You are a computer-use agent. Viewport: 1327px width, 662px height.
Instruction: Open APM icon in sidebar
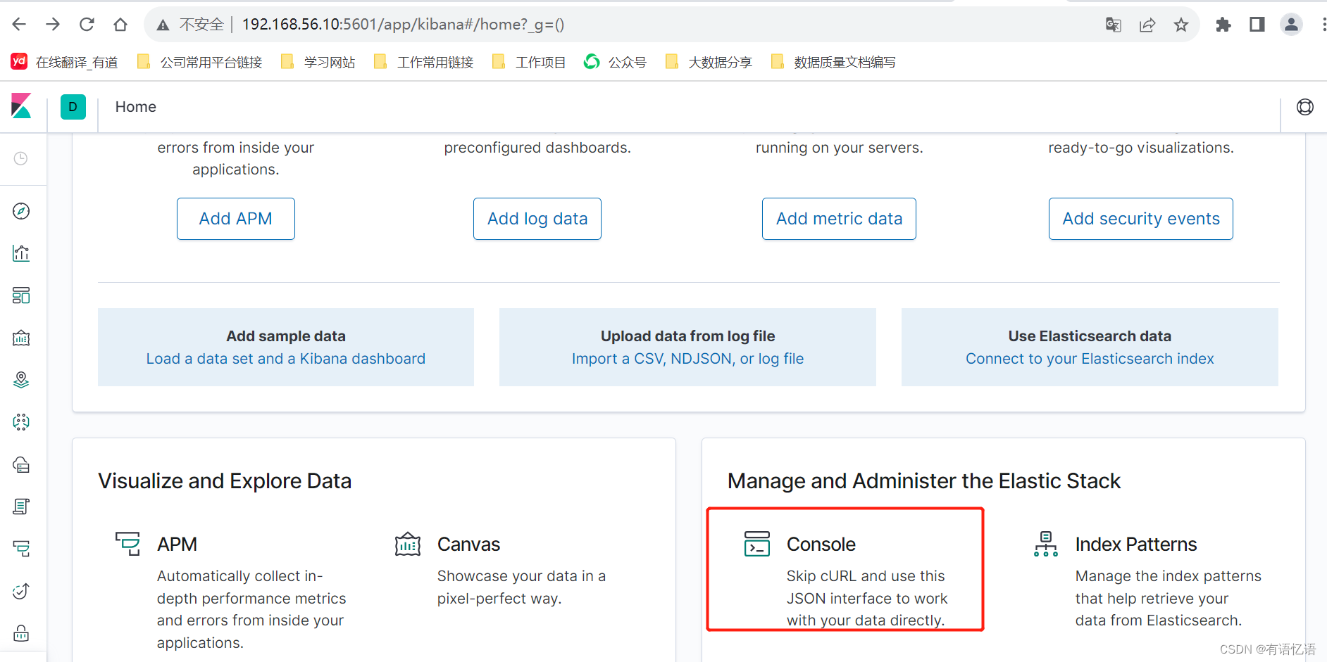click(21, 549)
